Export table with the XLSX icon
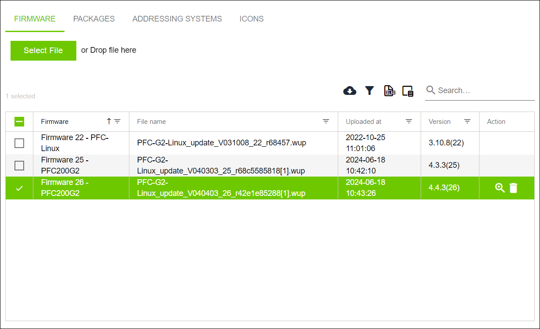Viewport: 540px width, 329px height. pos(390,91)
